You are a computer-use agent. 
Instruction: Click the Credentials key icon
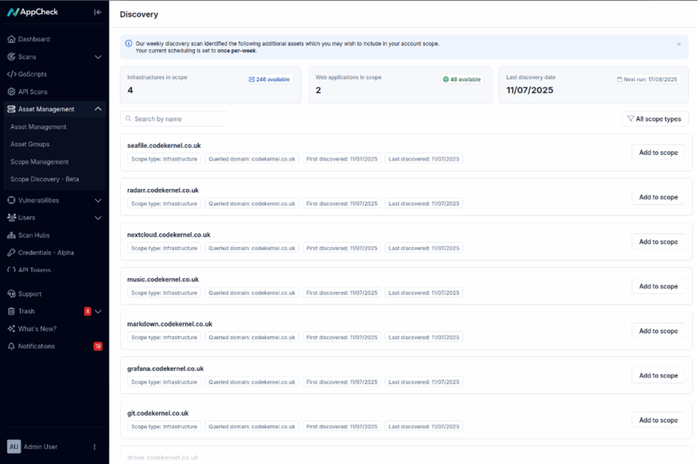(12, 253)
